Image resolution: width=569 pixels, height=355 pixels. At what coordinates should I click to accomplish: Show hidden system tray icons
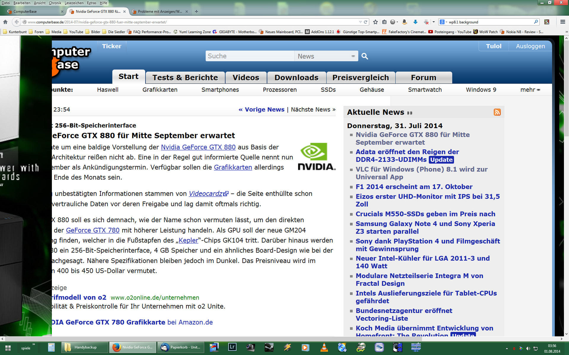tap(506, 348)
